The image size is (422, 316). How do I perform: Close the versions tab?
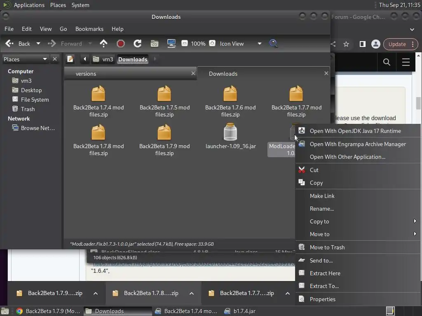(x=193, y=73)
